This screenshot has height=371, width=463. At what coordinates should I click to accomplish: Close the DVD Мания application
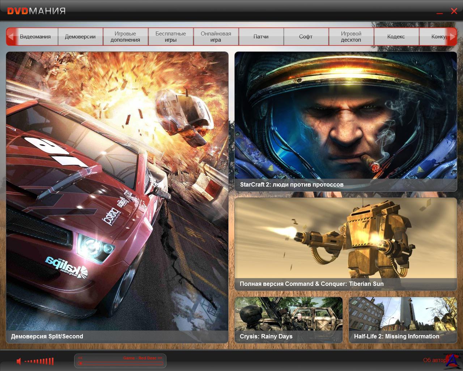point(454,11)
